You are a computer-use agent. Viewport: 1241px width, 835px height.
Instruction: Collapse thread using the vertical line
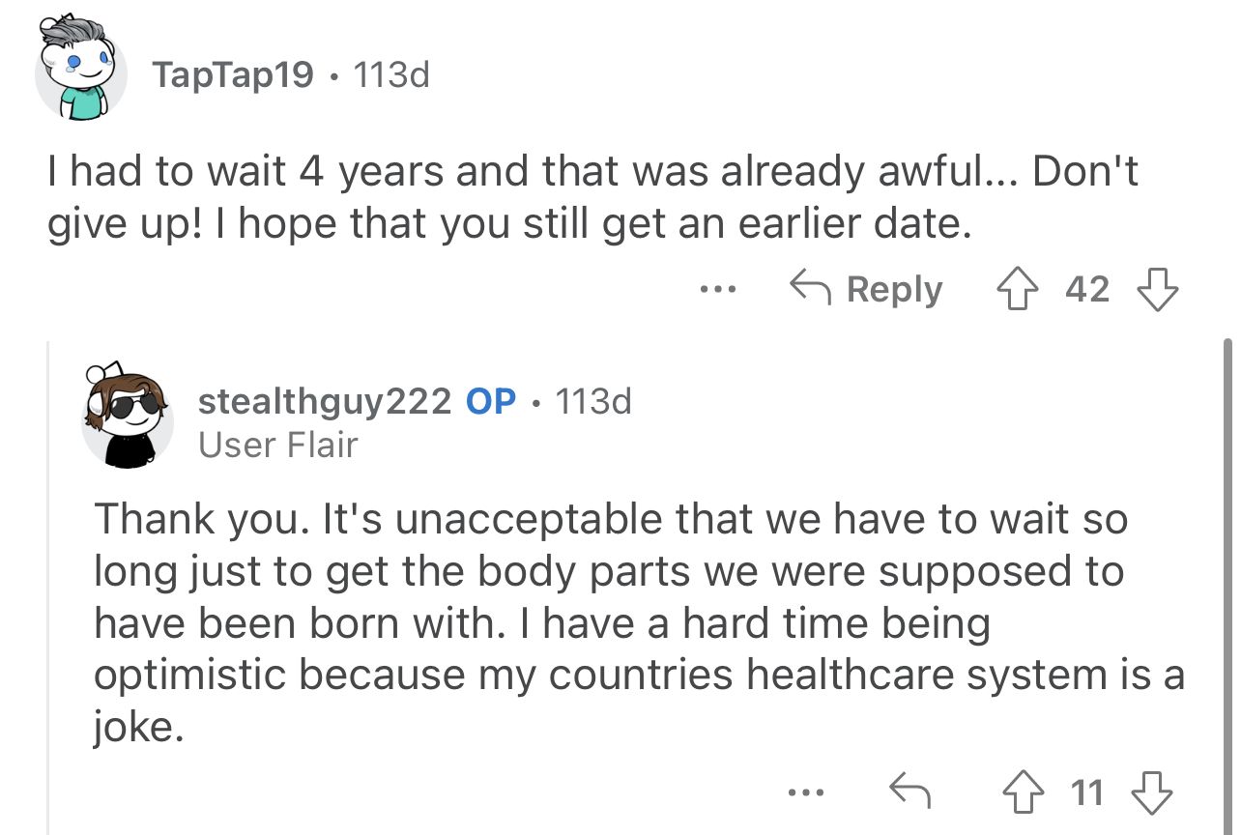[x=48, y=580]
